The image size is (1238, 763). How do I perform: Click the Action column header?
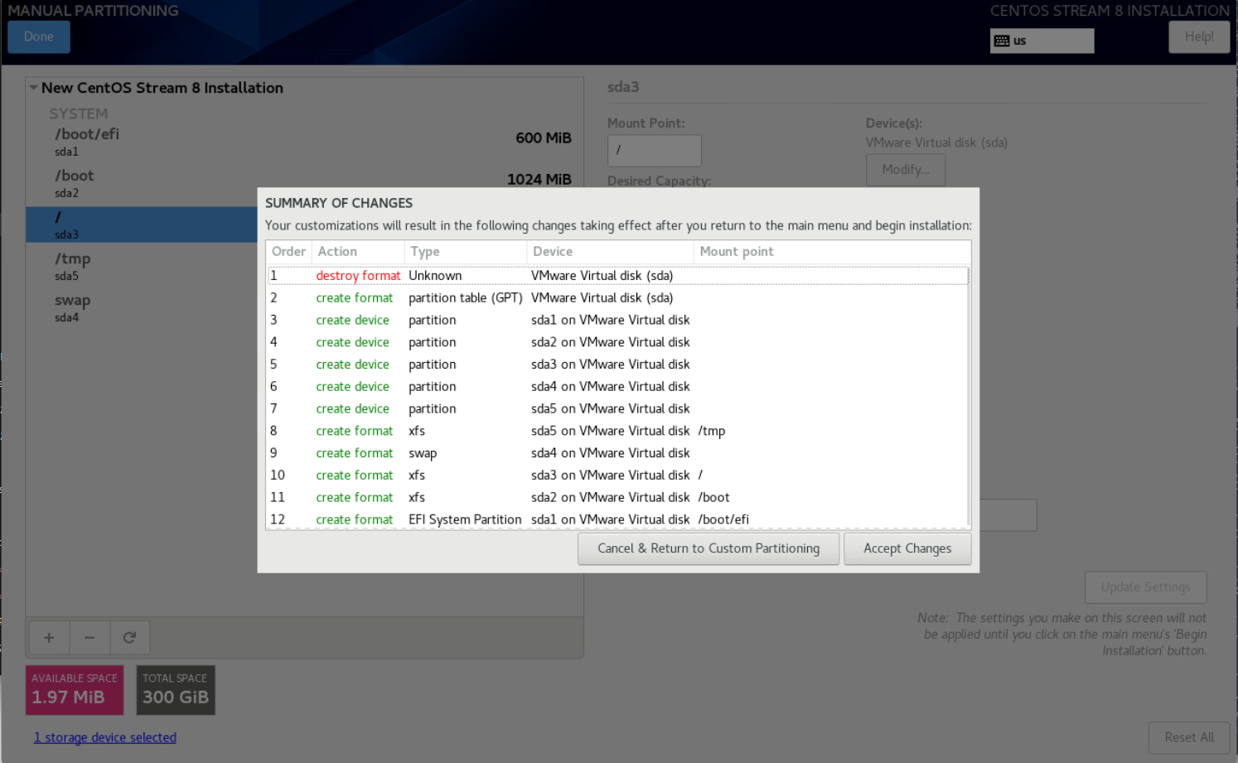click(x=357, y=252)
